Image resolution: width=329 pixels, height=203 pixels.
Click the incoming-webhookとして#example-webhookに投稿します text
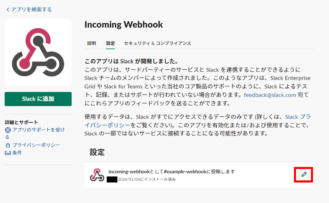coord(172,172)
